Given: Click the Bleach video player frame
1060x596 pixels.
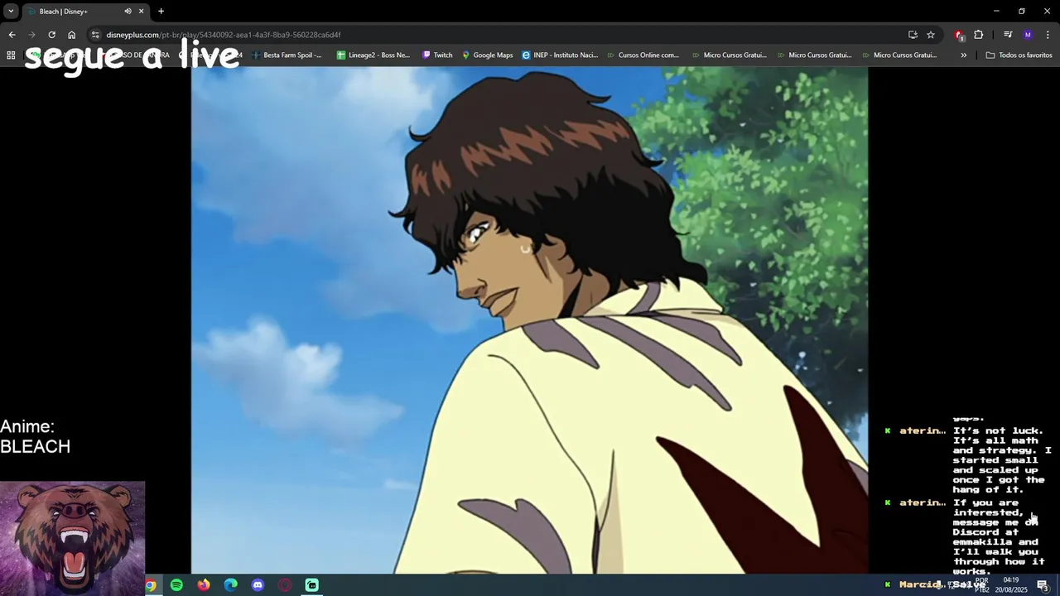Looking at the screenshot, I should [529, 320].
